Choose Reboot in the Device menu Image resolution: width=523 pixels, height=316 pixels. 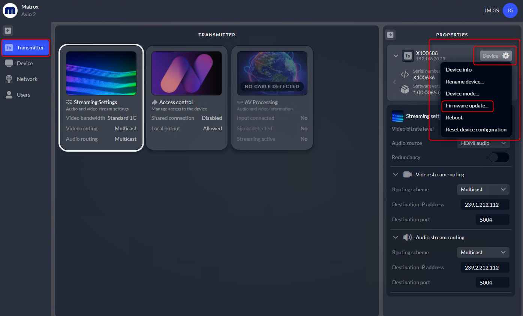[x=454, y=118]
